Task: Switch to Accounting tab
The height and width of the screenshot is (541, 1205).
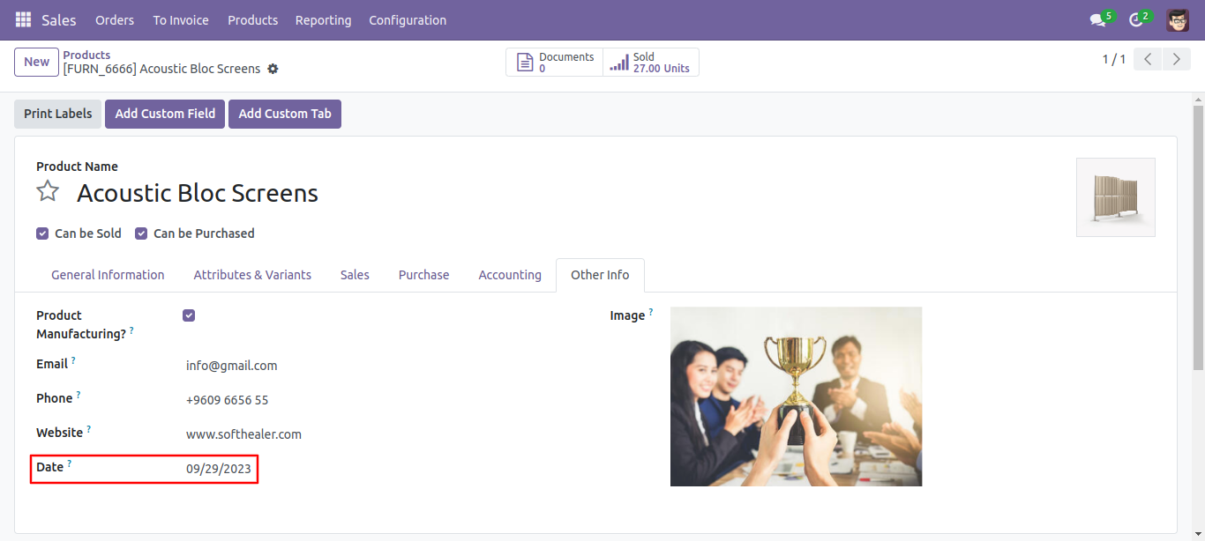Action: (510, 275)
